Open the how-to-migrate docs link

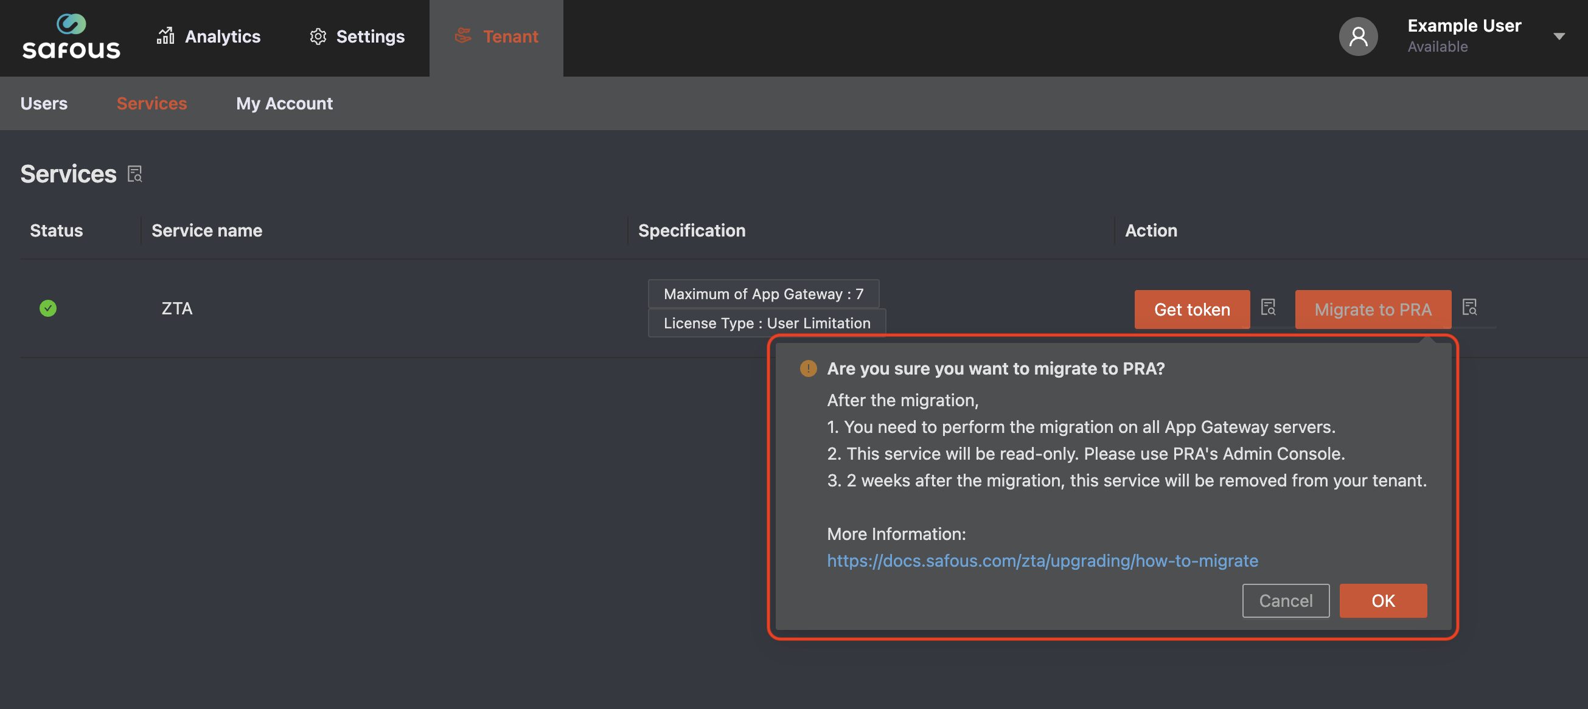point(1042,561)
